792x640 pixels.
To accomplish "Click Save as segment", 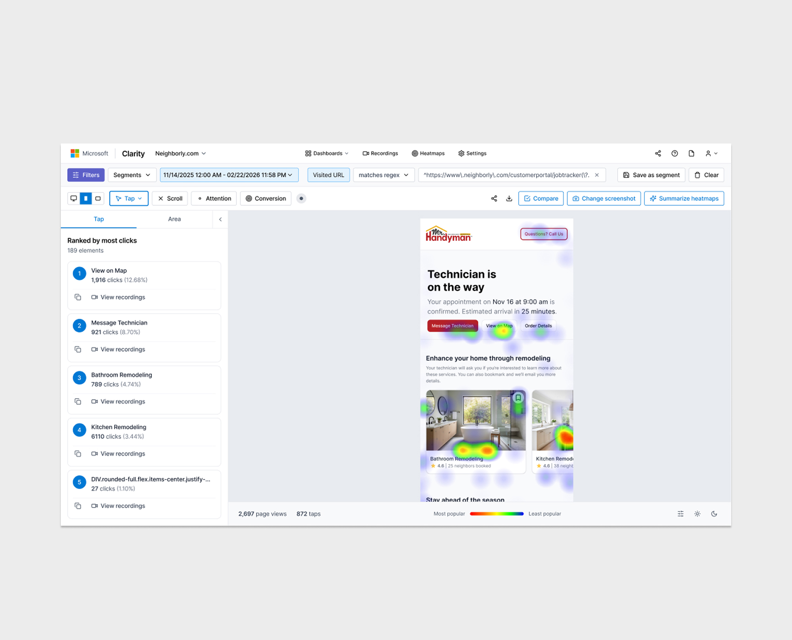I will (x=651, y=175).
